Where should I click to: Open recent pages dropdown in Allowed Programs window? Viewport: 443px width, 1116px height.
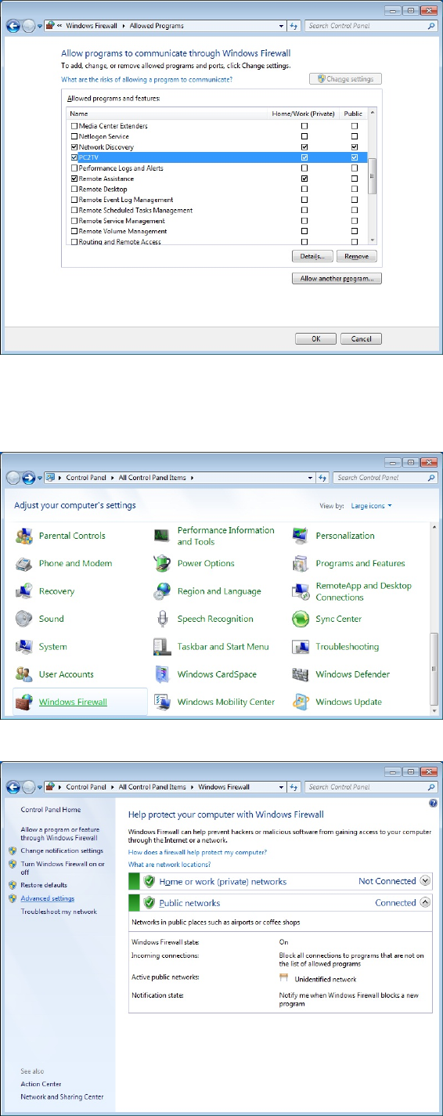click(40, 27)
